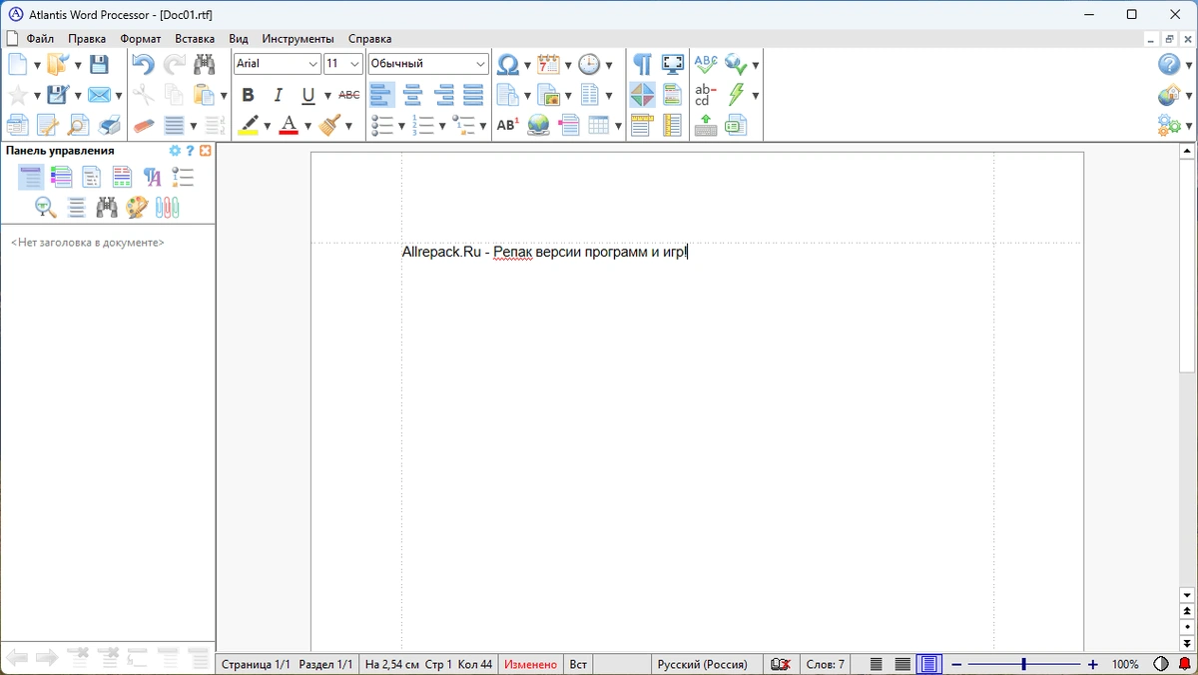The image size is (1198, 675).
Task: Expand the new document dropdown arrow
Action: (x=37, y=65)
